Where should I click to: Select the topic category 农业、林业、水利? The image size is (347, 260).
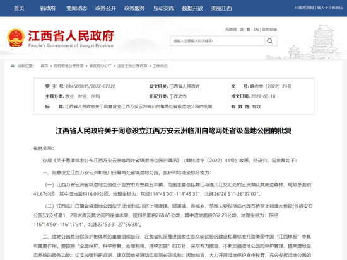tap(82, 96)
